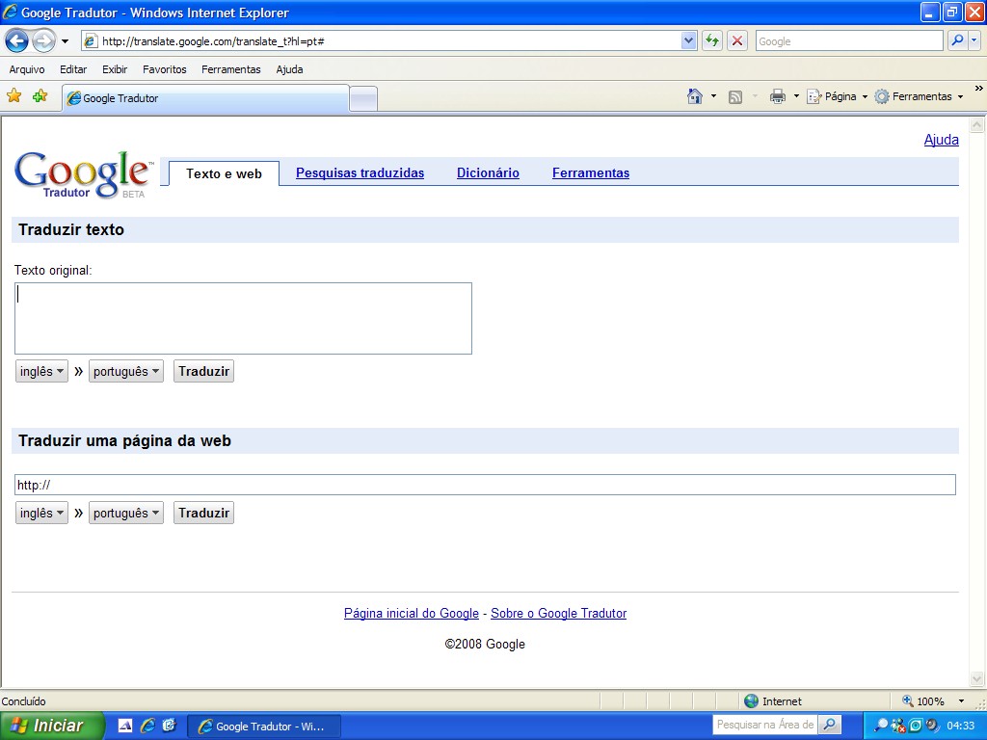Click the RSS feeds icon
The width and height of the screenshot is (987, 740).
tap(735, 96)
